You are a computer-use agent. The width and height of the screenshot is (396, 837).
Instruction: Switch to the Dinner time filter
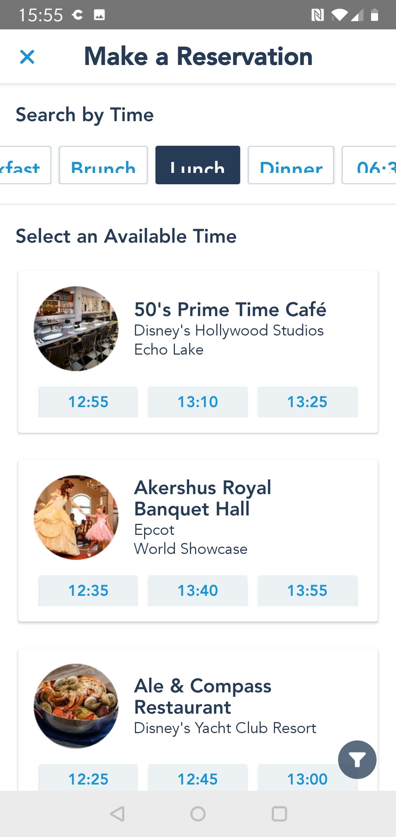tap(291, 165)
